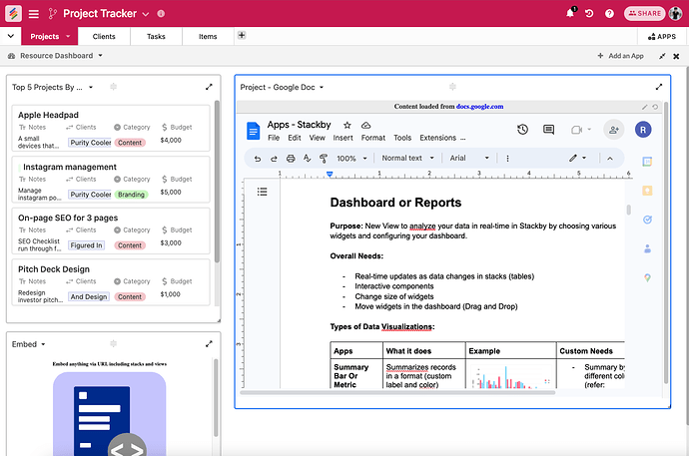
Task: Open Project Tracker name dropdown
Action: pyautogui.click(x=146, y=14)
